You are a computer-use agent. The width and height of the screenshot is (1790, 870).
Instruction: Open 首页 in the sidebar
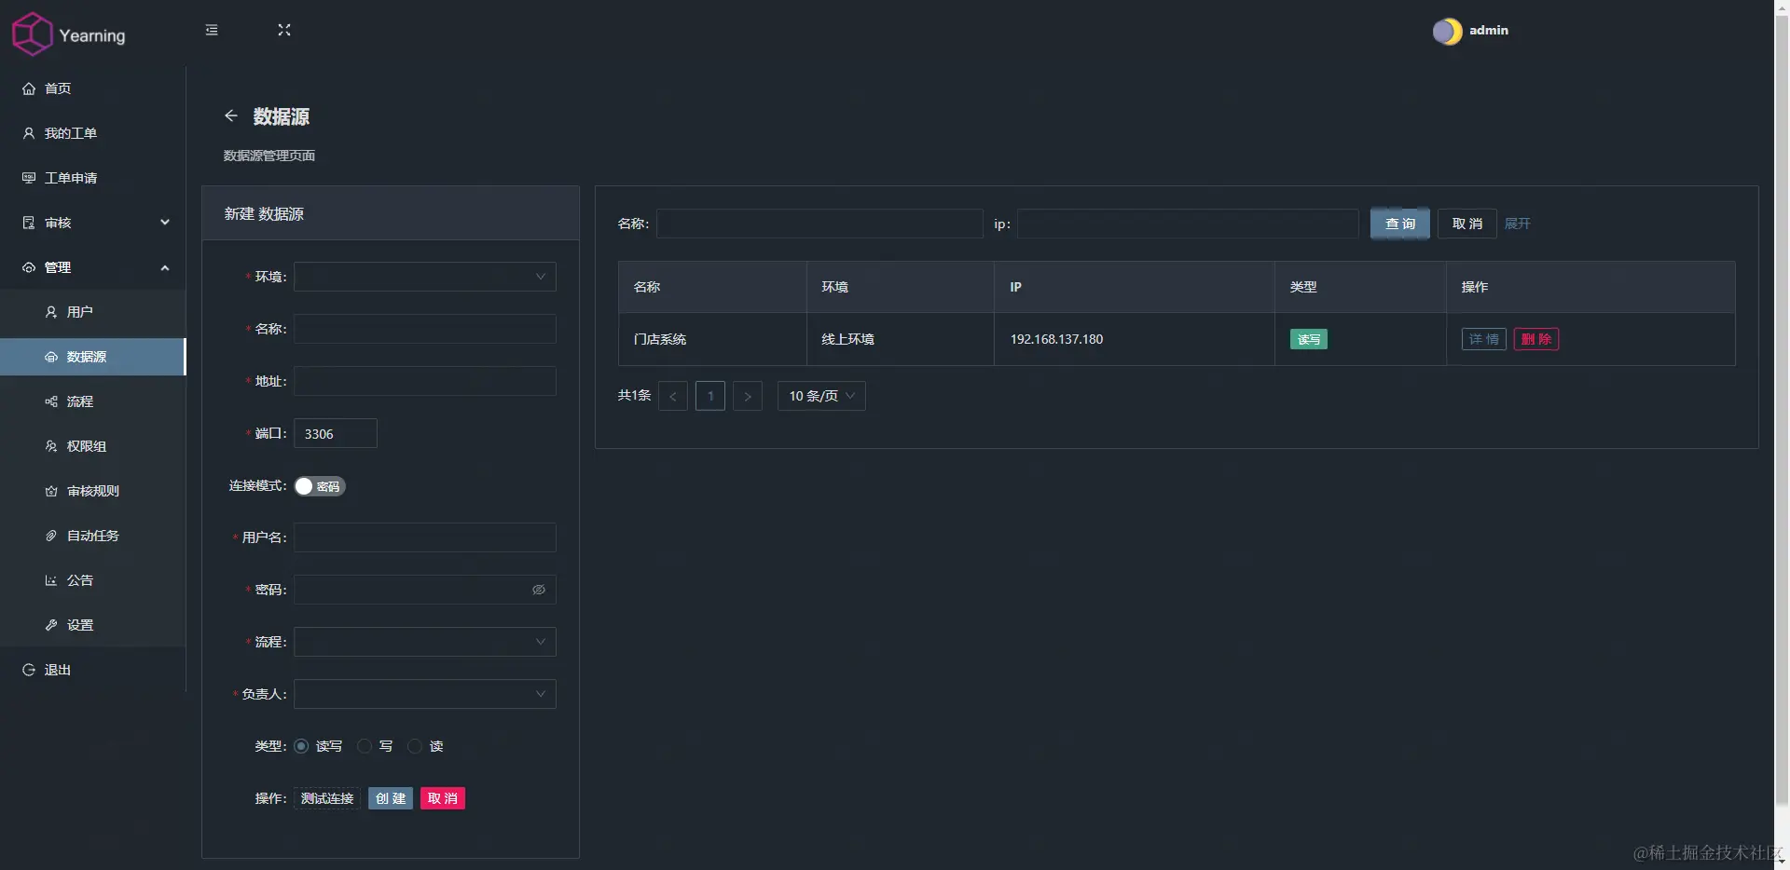[93, 88]
